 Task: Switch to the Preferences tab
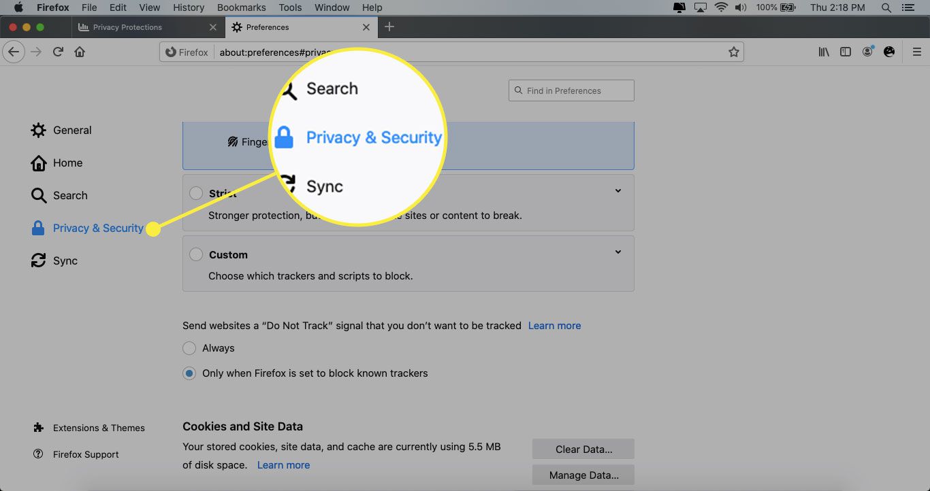pyautogui.click(x=301, y=27)
